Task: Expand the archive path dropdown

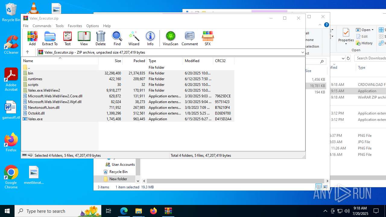Action: [x=302, y=52]
